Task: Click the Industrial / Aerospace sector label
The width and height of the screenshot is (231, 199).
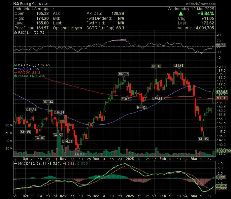Action: 34,9
